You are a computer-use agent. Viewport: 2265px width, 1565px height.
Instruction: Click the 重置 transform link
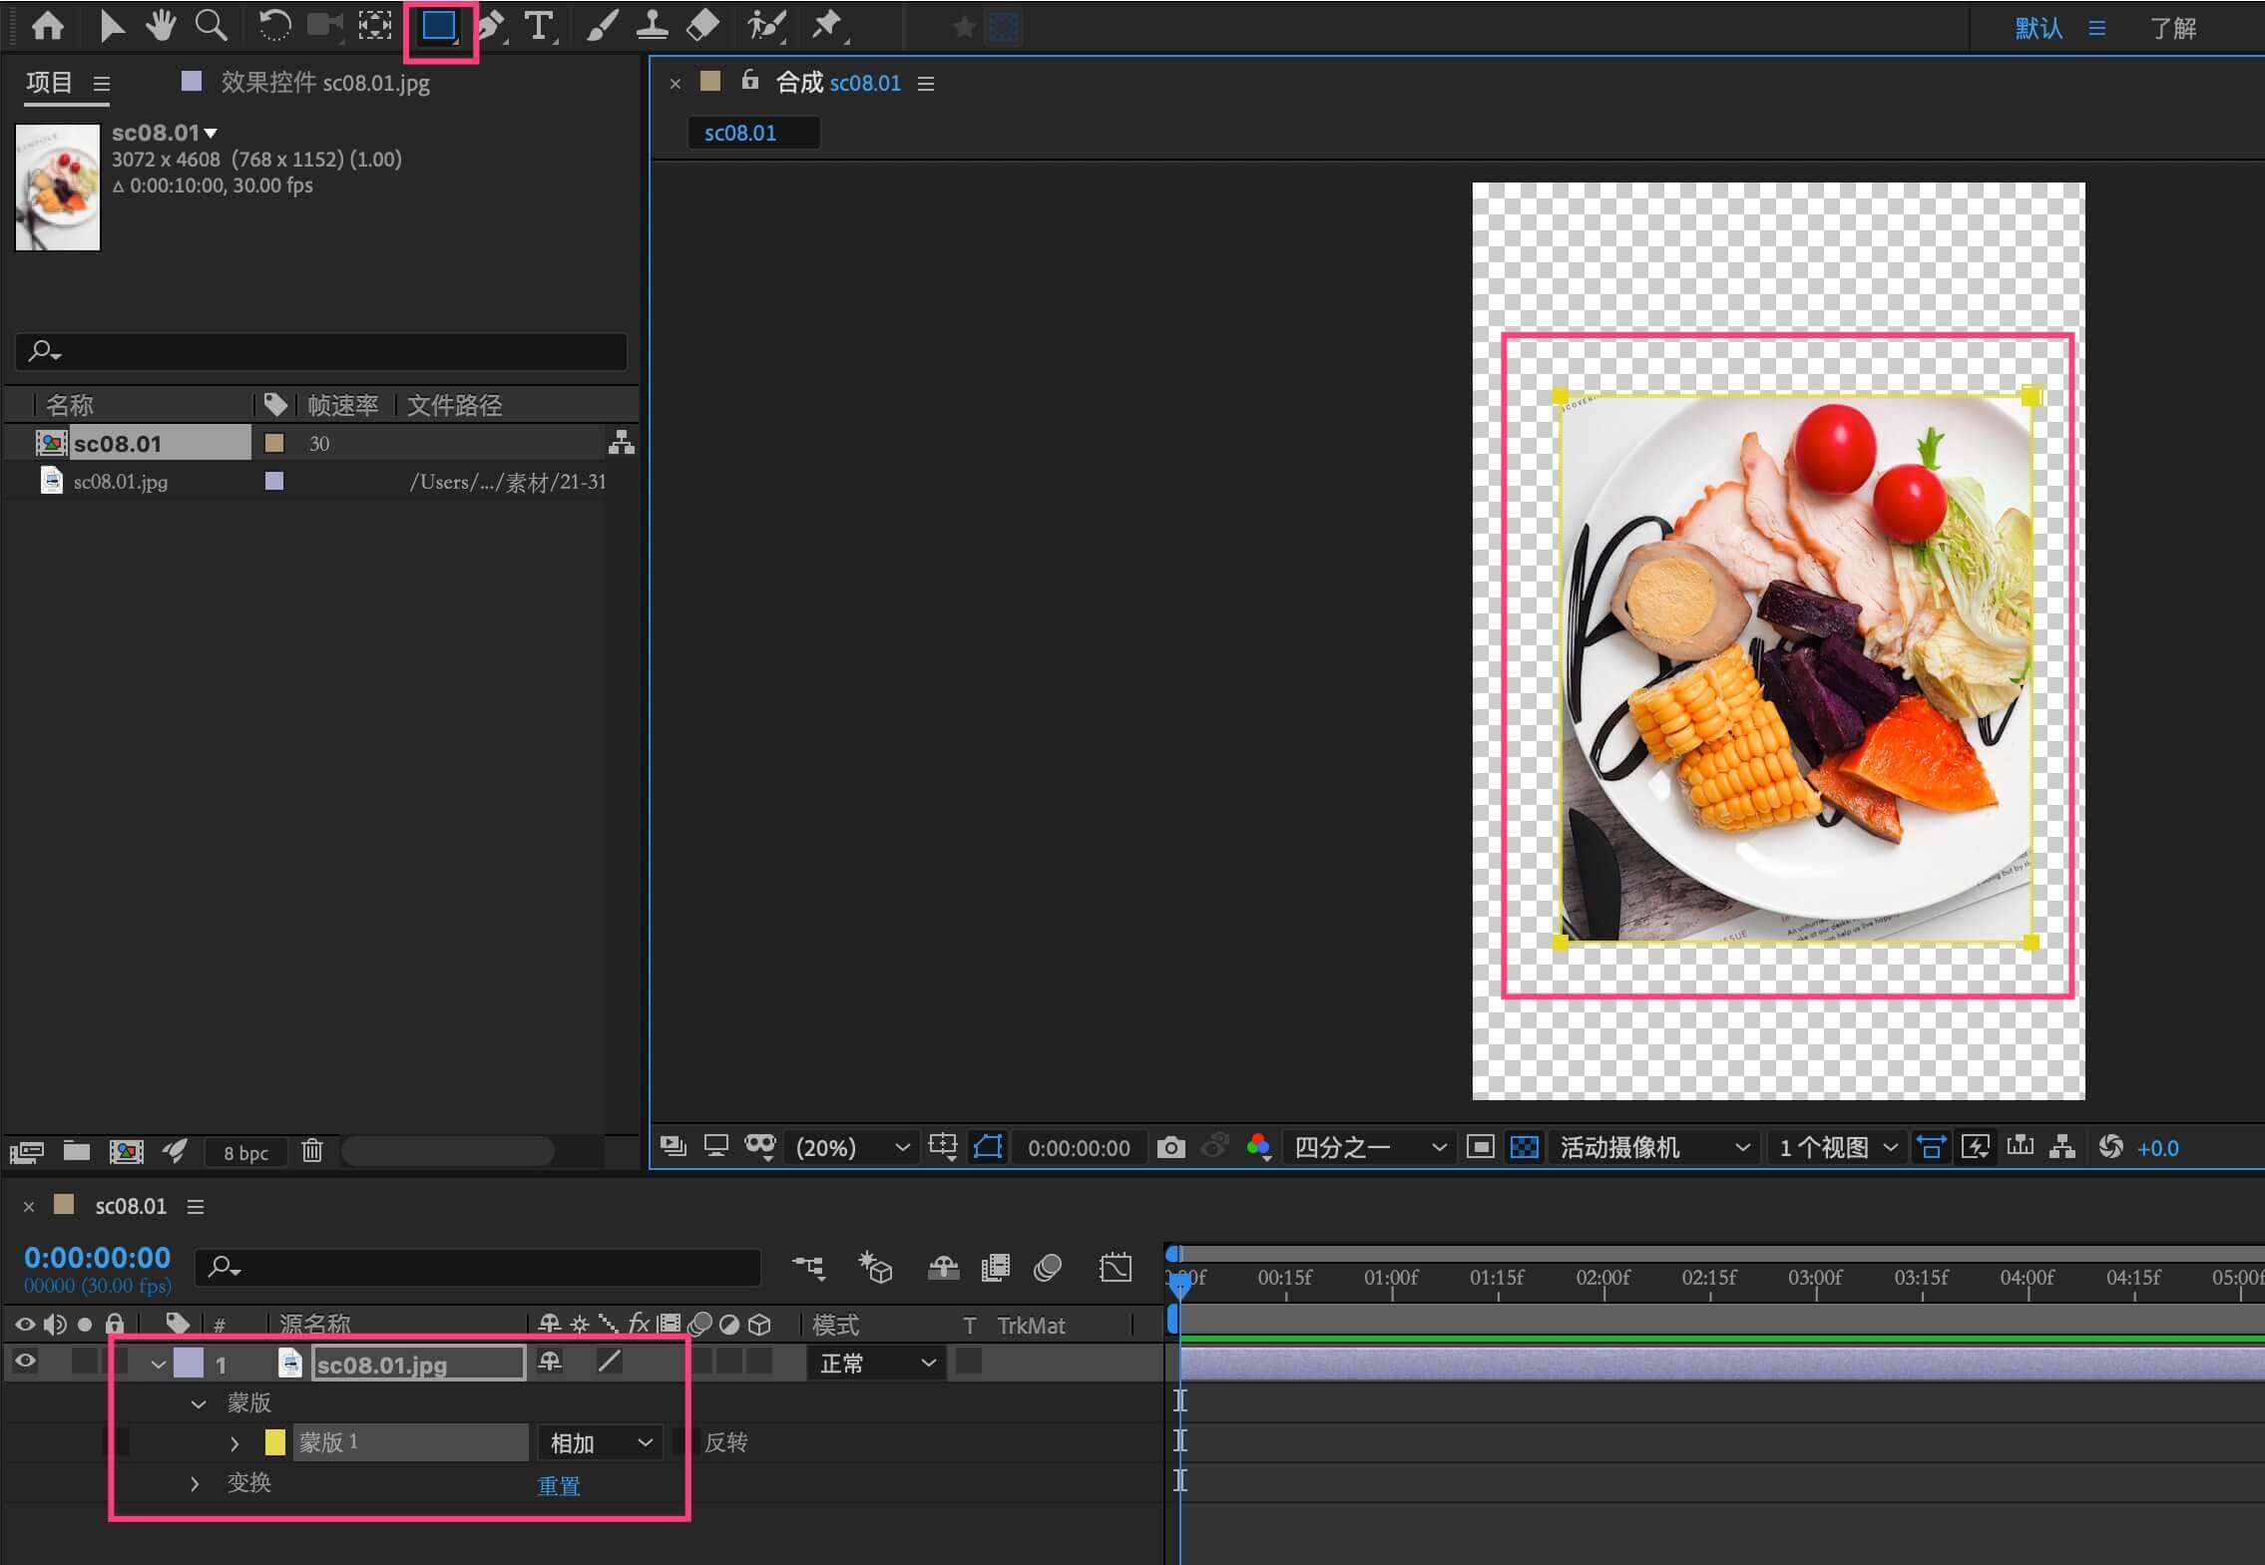tap(558, 1485)
